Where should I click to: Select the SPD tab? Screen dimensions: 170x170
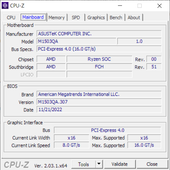(76, 18)
